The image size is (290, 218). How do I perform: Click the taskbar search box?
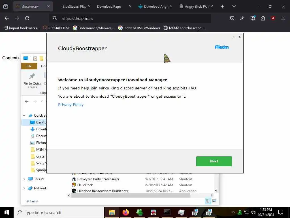(59, 212)
